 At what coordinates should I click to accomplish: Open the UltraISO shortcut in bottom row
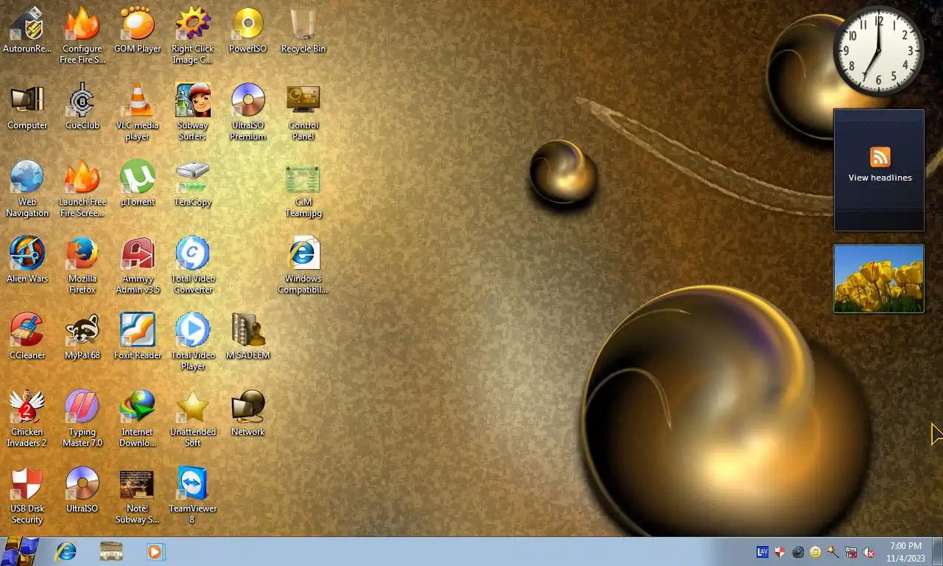click(x=83, y=490)
